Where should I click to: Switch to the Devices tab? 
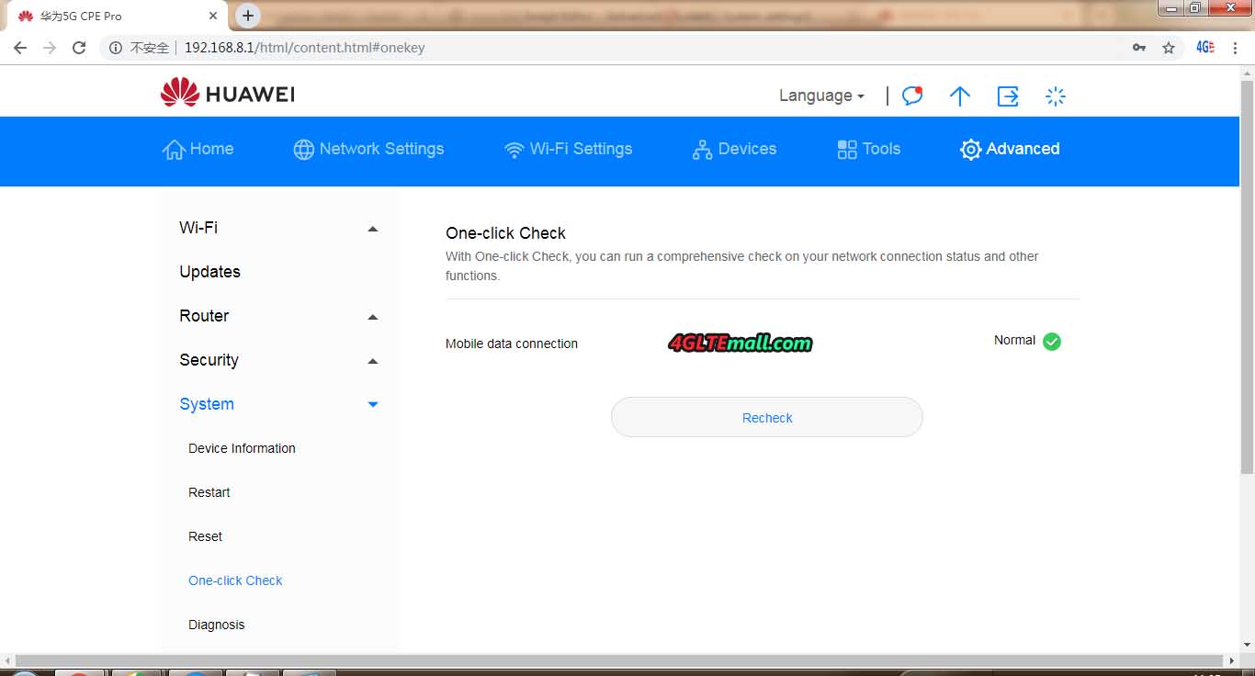pyautogui.click(x=734, y=149)
